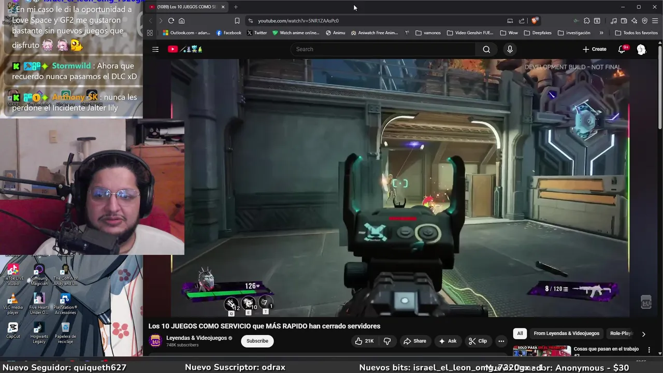Open a new browser tab
663x373 pixels.
[236, 7]
